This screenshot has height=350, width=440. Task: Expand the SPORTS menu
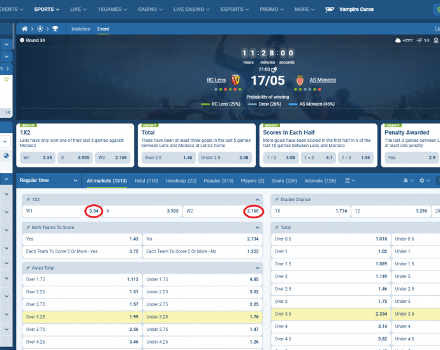(x=47, y=10)
